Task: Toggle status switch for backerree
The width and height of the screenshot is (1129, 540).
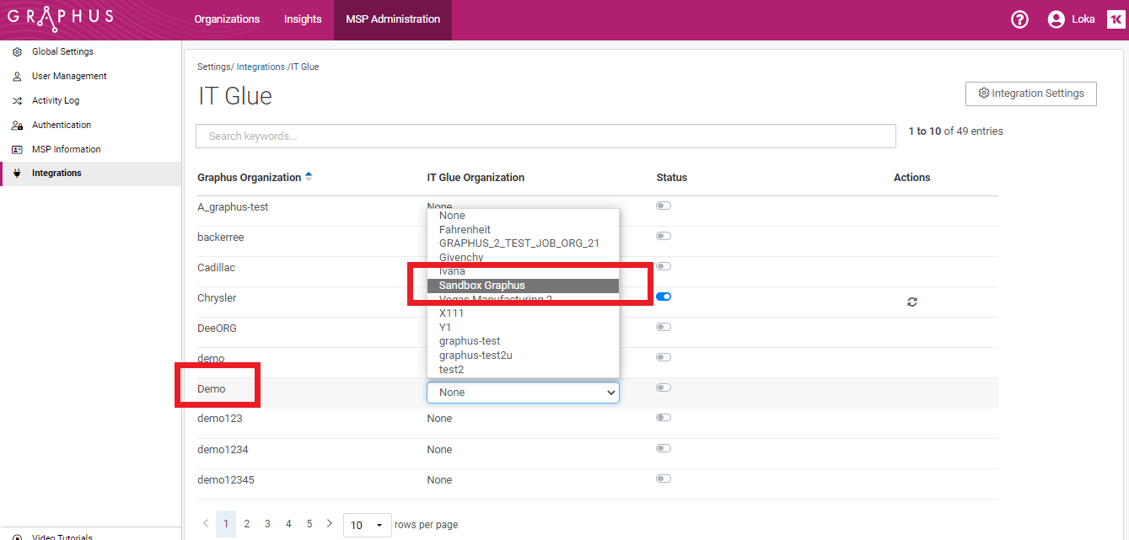Action: pos(664,236)
